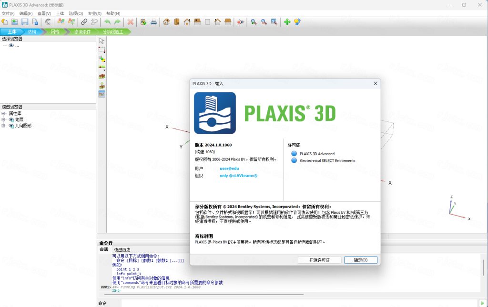Viewport: 488px width, 307px height.
Task: Click the puzzle-pieces icon after calculate
Action: (61, 22)
